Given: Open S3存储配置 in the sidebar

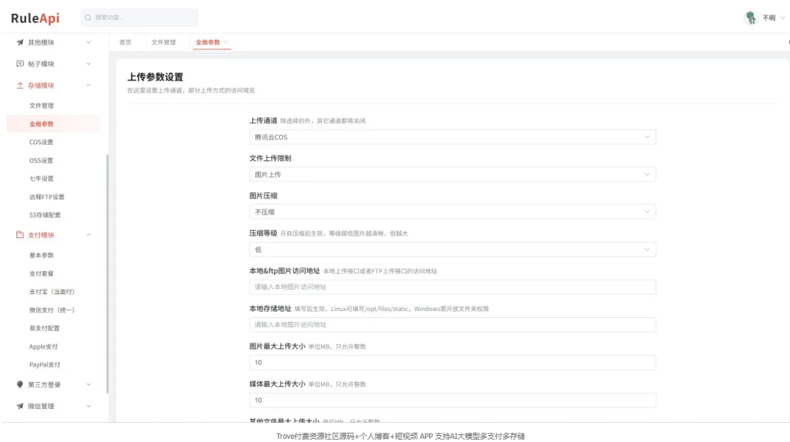Looking at the screenshot, I should (45, 215).
